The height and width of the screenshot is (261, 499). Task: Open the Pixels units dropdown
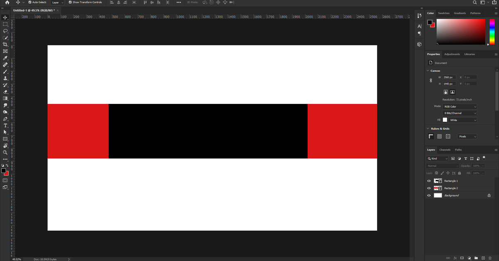467,137
